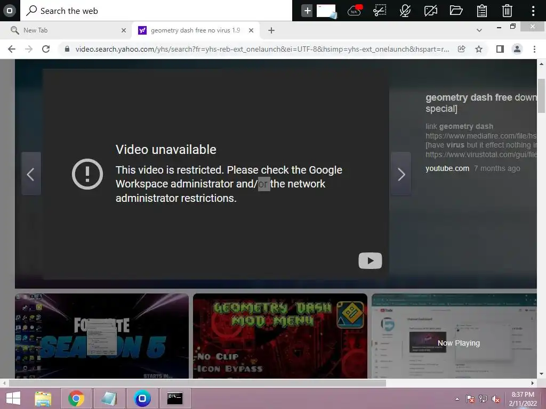Close the geometry dash tab
Screen dimensions: 546x409
pyautogui.click(x=251, y=30)
